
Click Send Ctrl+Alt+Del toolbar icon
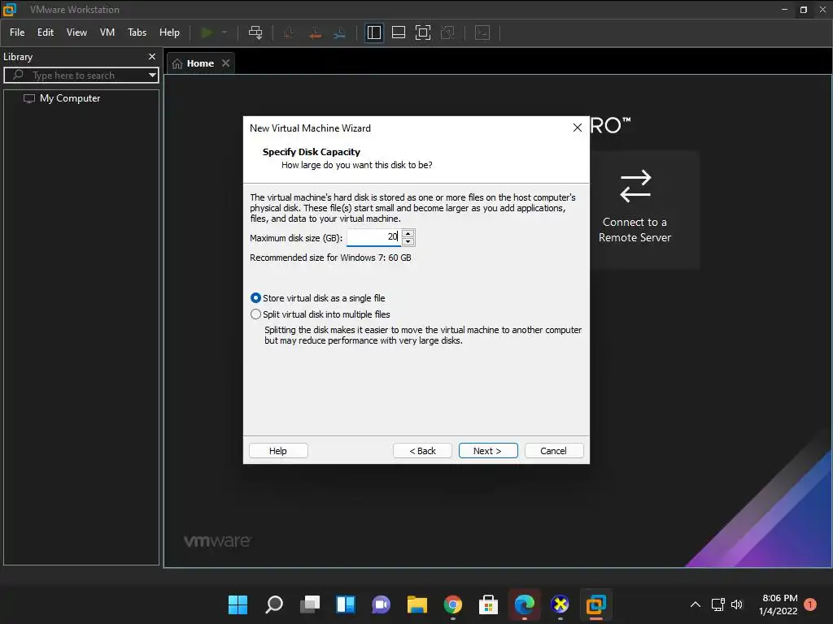tap(255, 32)
